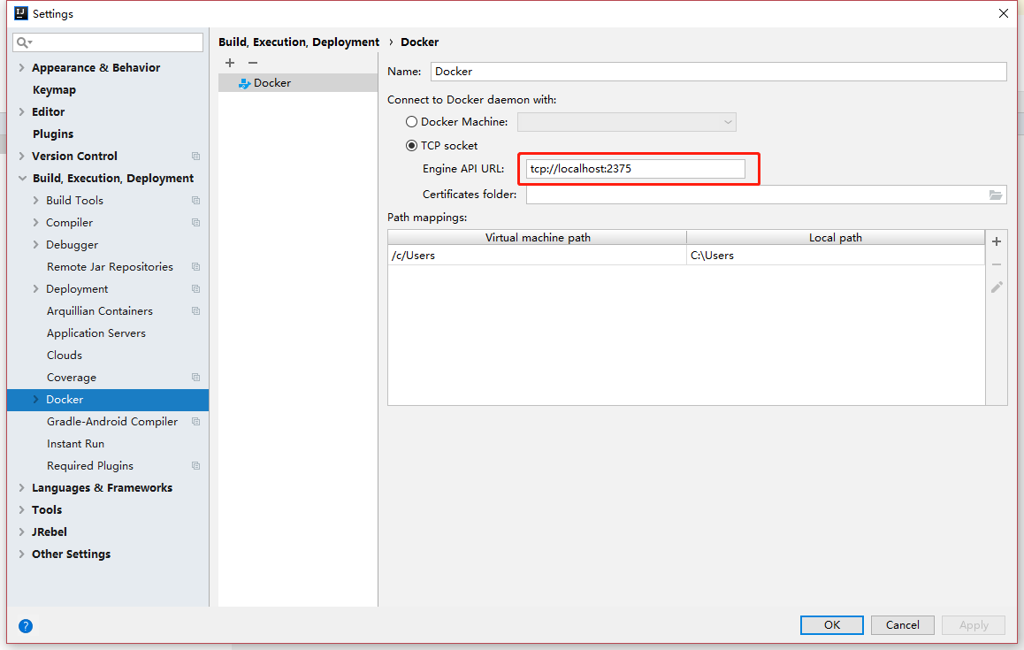Open Gradle-Android Compiler settings

[112, 421]
